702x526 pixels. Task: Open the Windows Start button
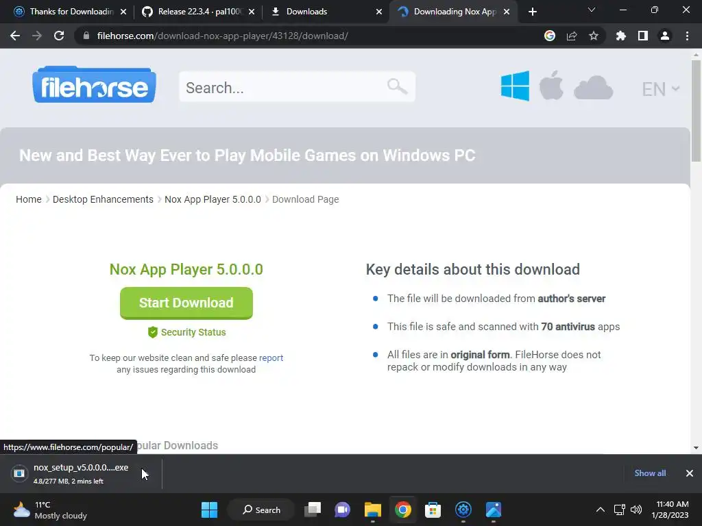[x=209, y=510]
